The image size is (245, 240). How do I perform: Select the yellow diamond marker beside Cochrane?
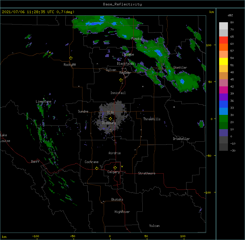pyautogui.click(x=97, y=168)
